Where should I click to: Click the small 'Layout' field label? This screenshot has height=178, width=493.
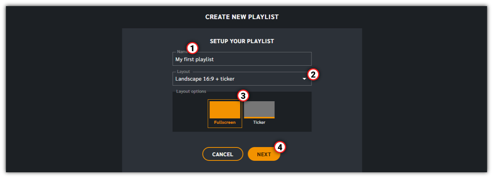tap(183, 72)
